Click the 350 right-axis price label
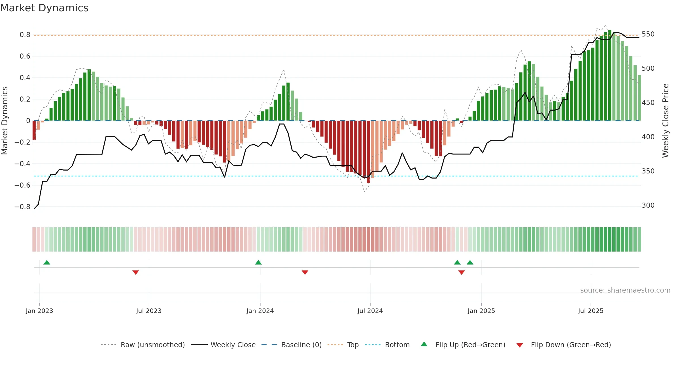This screenshot has height=382, width=680. (648, 171)
